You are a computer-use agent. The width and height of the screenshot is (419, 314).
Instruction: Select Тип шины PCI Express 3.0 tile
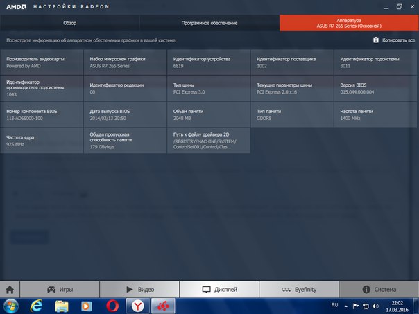click(209, 89)
